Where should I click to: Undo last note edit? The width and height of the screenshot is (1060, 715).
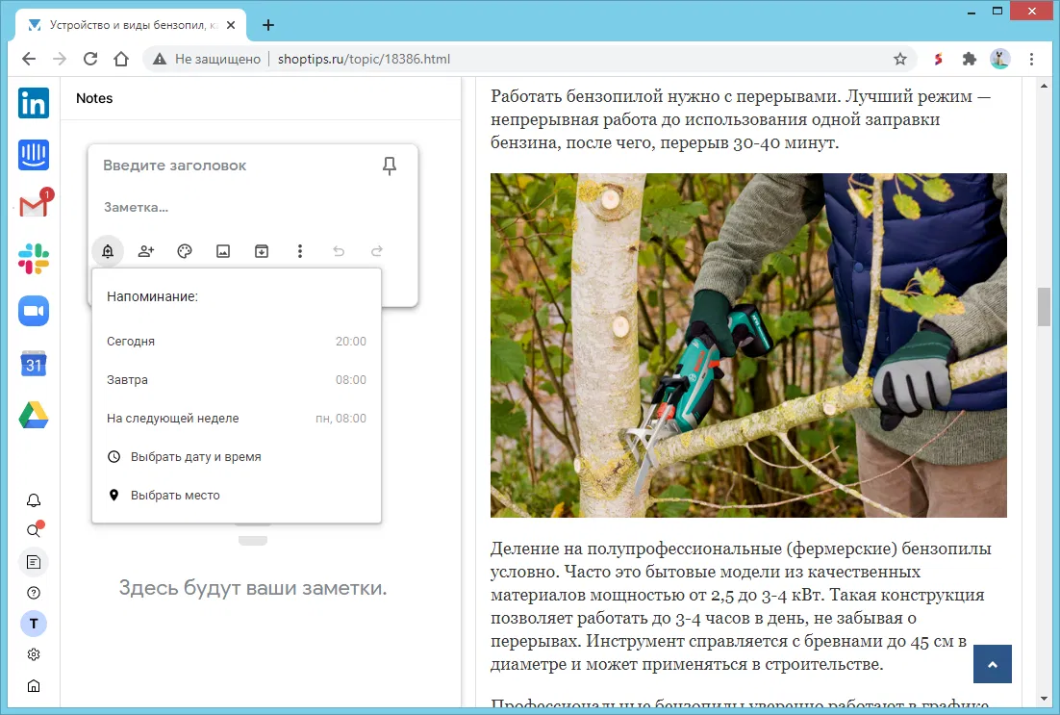coord(339,251)
